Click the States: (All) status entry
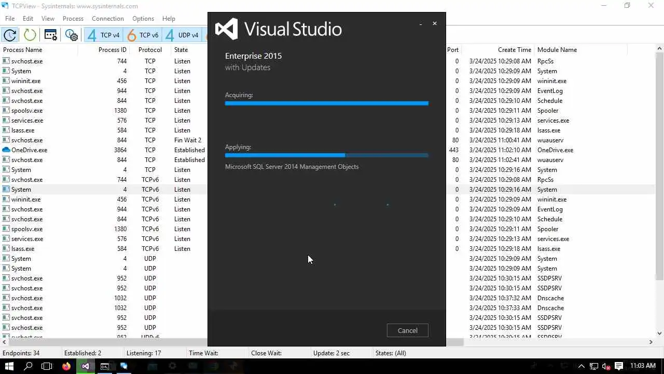Screen dimensions: 664x374 (x=391, y=353)
